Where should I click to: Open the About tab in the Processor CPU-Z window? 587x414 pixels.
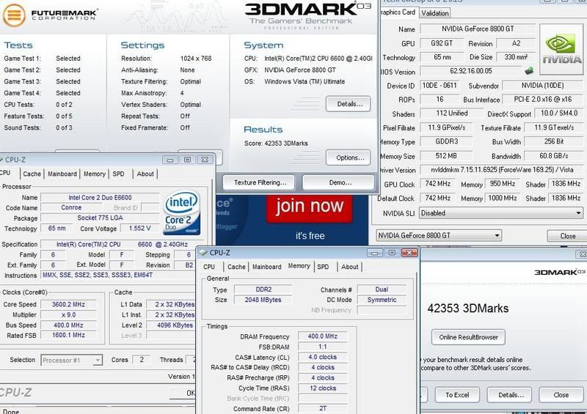click(145, 174)
